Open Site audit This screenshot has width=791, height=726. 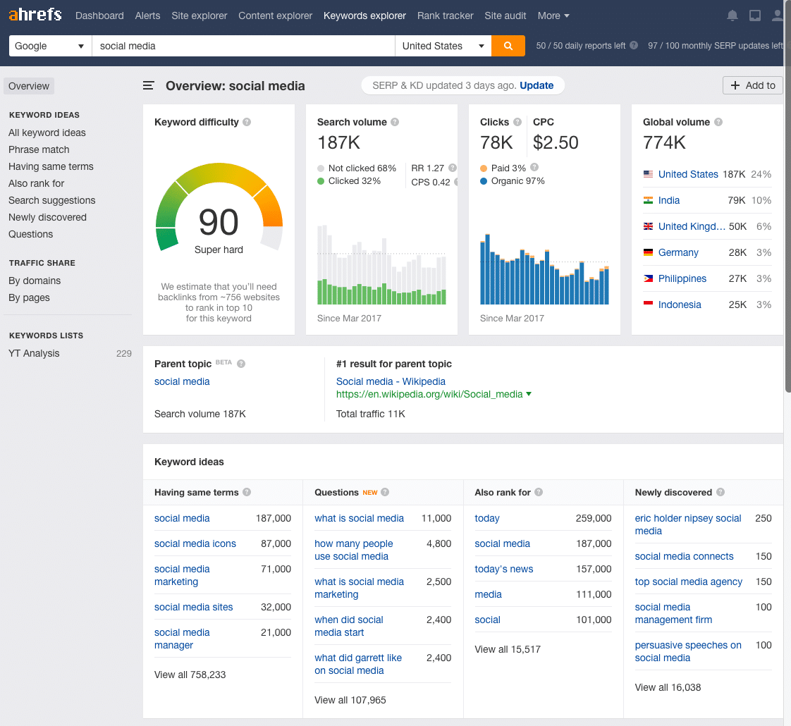505,16
